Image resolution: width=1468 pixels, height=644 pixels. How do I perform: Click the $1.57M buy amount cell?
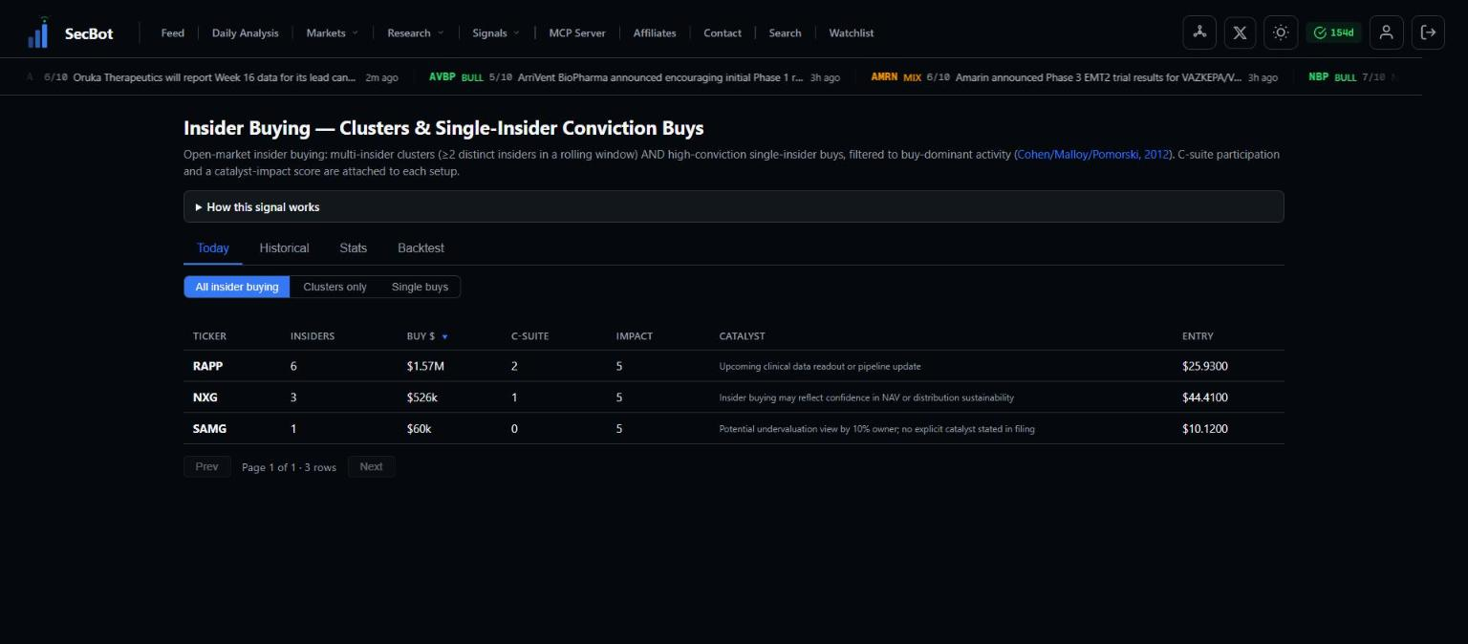click(x=425, y=366)
